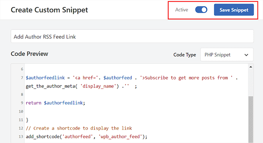Click the snippet title field 'Add Author RSS Feed Link'
Screen dimensions: 263x143
(132, 36)
